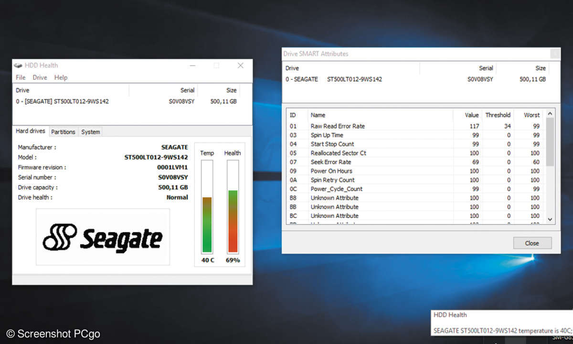Click the Model value ST500LT012-9WS142 in Hard drives tab
The image size is (573, 344).
[156, 157]
